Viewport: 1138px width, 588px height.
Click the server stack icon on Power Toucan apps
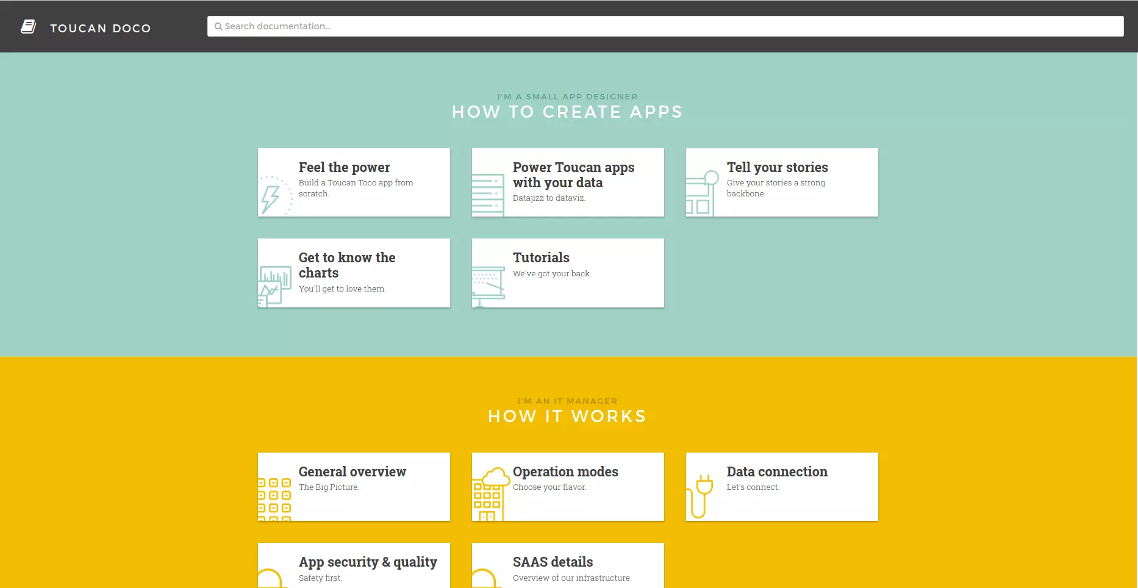487,195
